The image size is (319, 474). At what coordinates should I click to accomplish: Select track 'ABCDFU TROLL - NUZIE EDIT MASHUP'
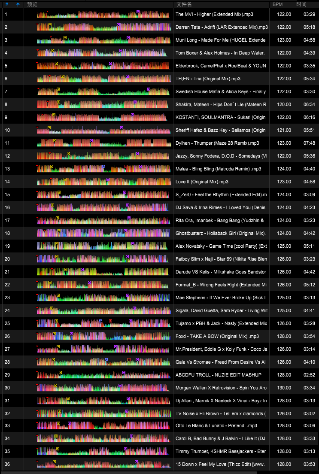point(219,375)
